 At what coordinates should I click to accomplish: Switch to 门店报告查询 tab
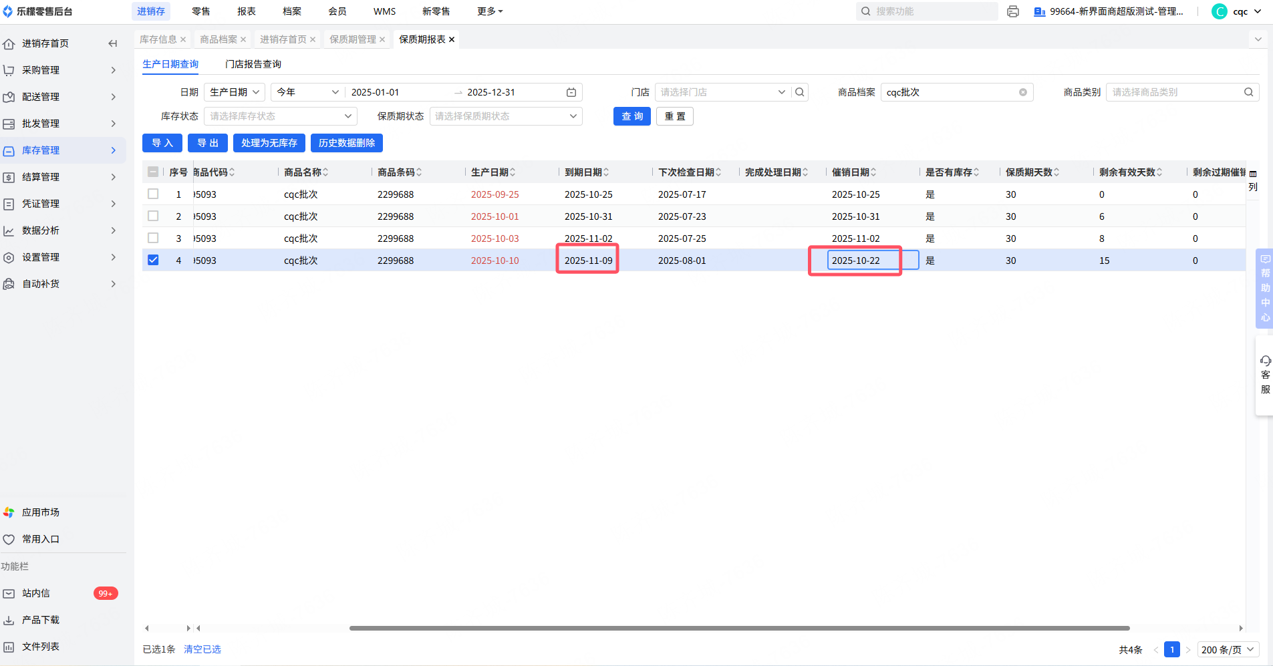point(253,64)
